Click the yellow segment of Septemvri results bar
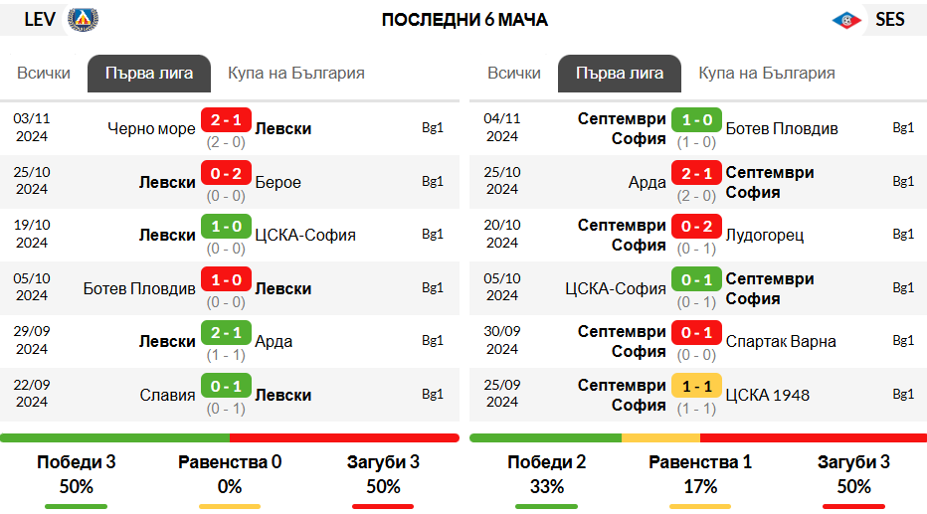The image size is (927, 514). [661, 437]
